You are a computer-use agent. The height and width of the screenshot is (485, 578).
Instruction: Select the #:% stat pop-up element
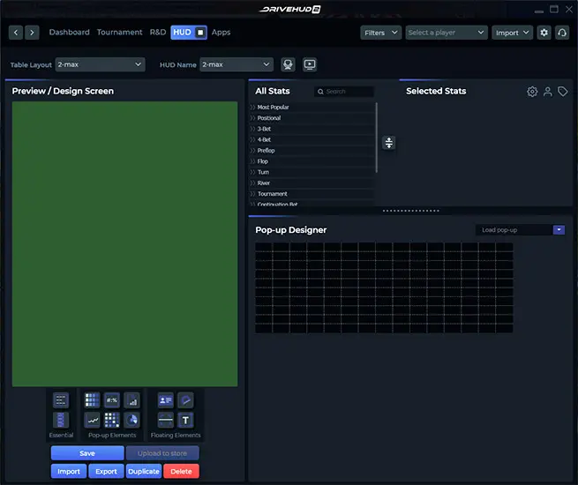[112, 399]
